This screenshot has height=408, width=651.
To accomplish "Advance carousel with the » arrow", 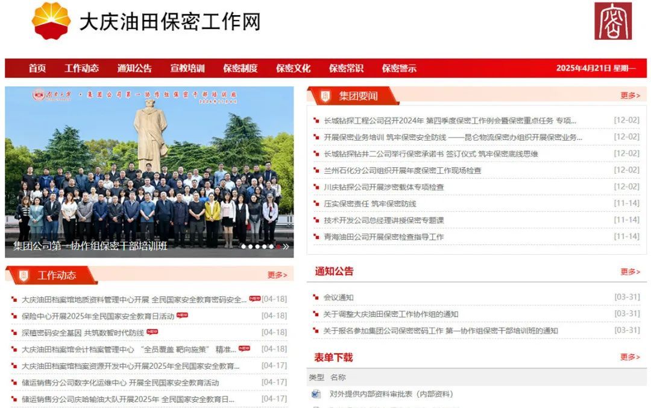I will (286, 246).
